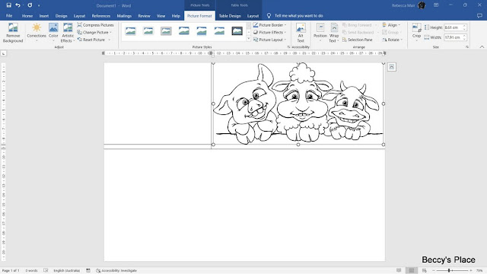Click Rebecca Mair account name

tap(403, 5)
